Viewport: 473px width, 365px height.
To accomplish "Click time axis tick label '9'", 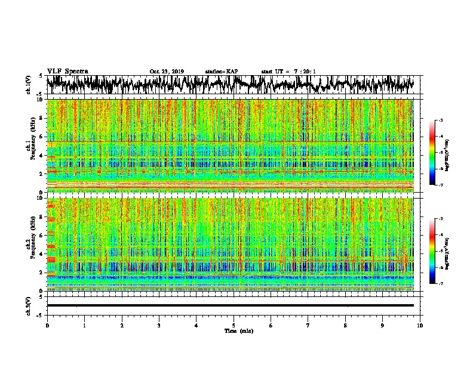I will [x=382, y=326].
